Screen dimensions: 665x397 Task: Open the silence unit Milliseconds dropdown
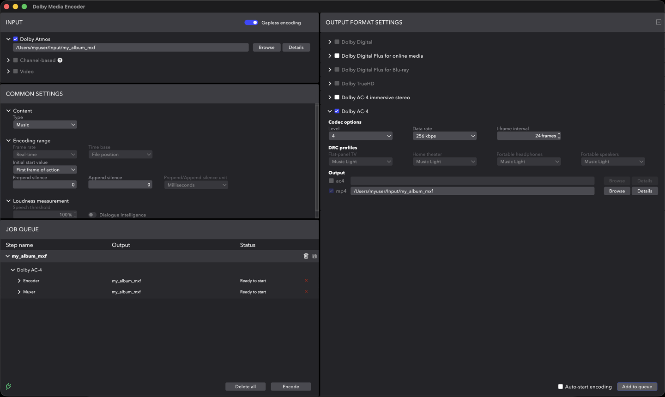[x=196, y=185]
